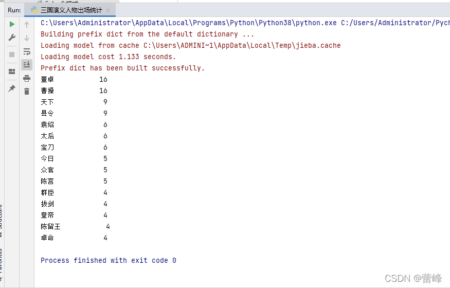
Task: Toggle Scroll to End of console
Action: click(27, 64)
